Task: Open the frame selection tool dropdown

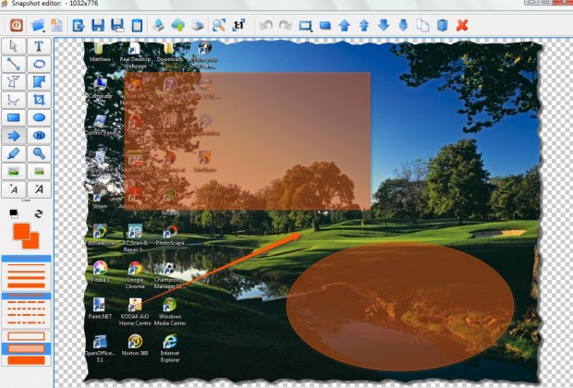Action: coord(306,26)
